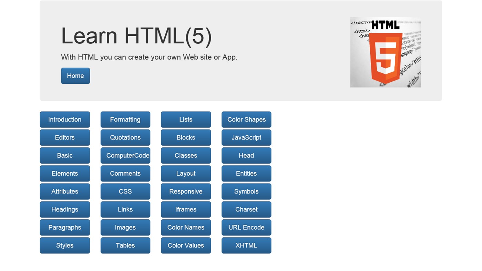The width and height of the screenshot is (482, 271).
Task: Click the HTML5 logo image
Action: 385,52
